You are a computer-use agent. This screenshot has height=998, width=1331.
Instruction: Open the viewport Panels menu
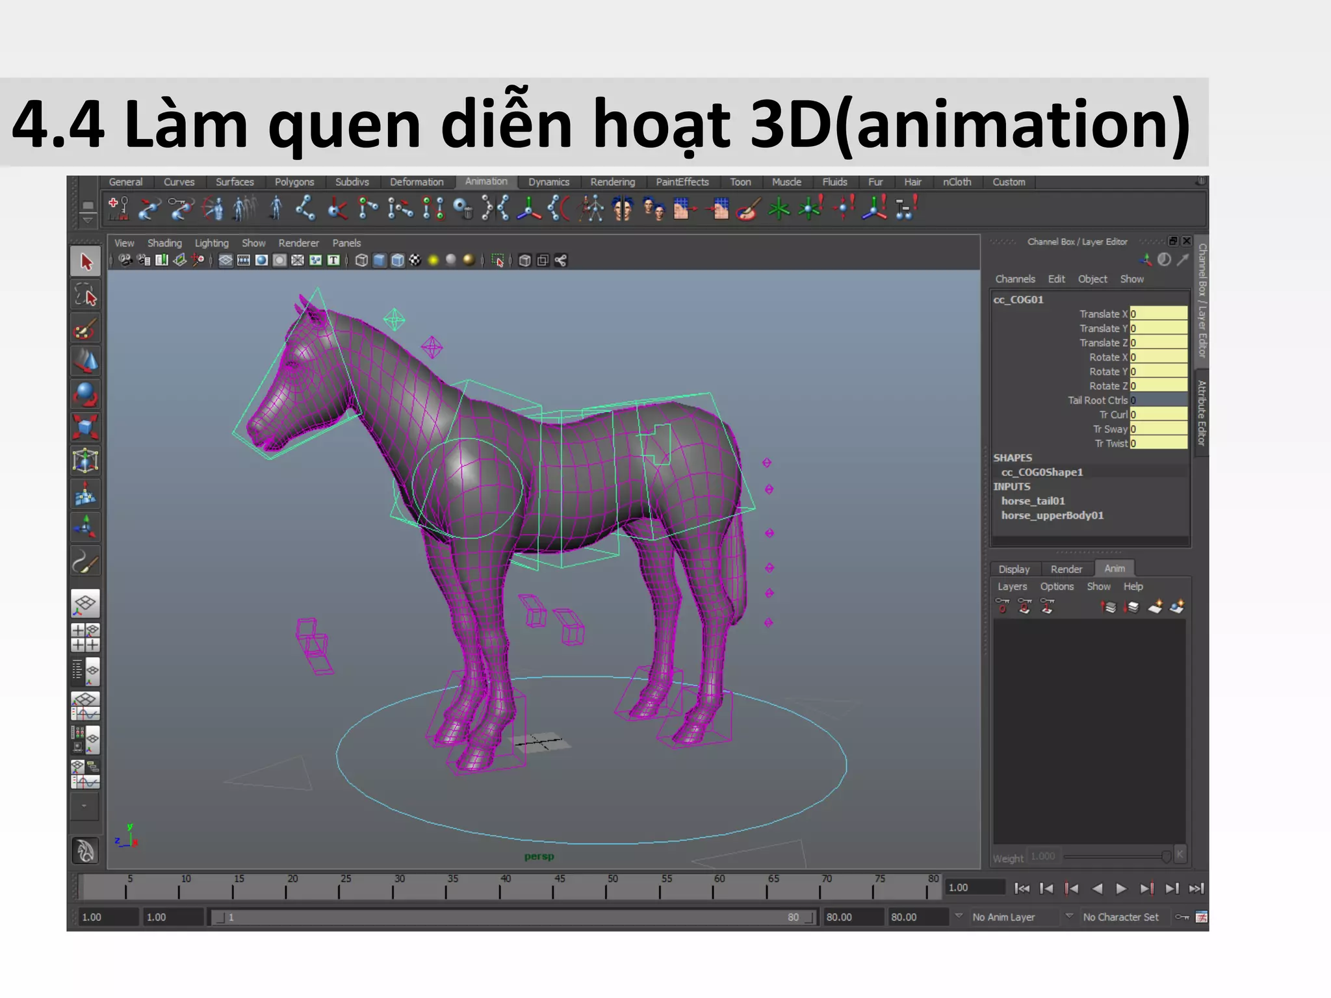[x=346, y=243]
